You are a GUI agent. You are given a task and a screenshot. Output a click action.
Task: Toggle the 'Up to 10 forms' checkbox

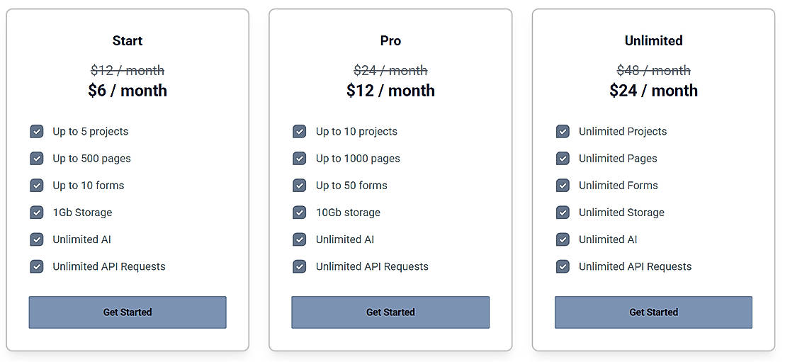(37, 186)
